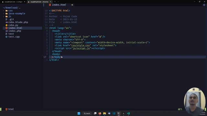This screenshot has height=116, width=207.
Task: Open test.cpp from the file tree
Action: (14, 37)
